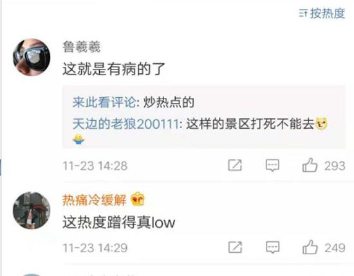The height and width of the screenshot is (276, 354).
Task: Repost the 11-23 14:28 comment
Action: [x=235, y=165]
